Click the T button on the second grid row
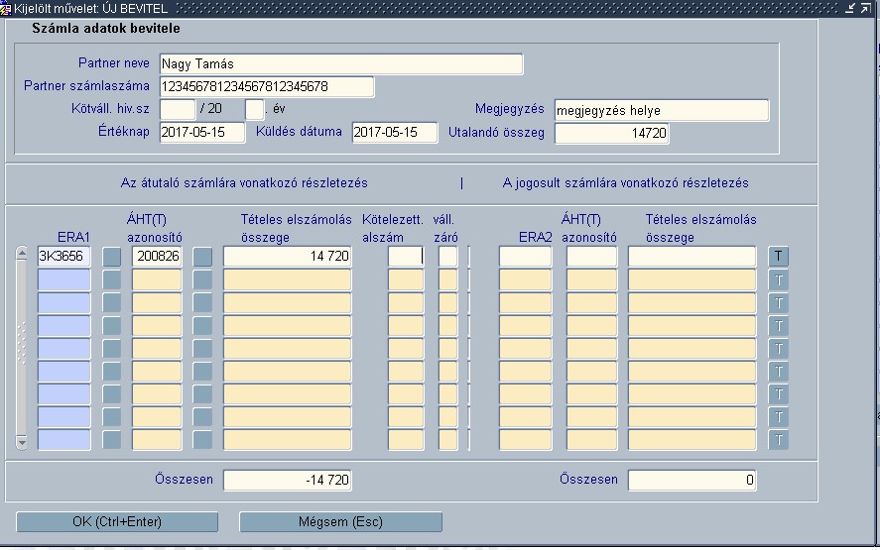Screen dimensions: 880x550 coord(778,279)
